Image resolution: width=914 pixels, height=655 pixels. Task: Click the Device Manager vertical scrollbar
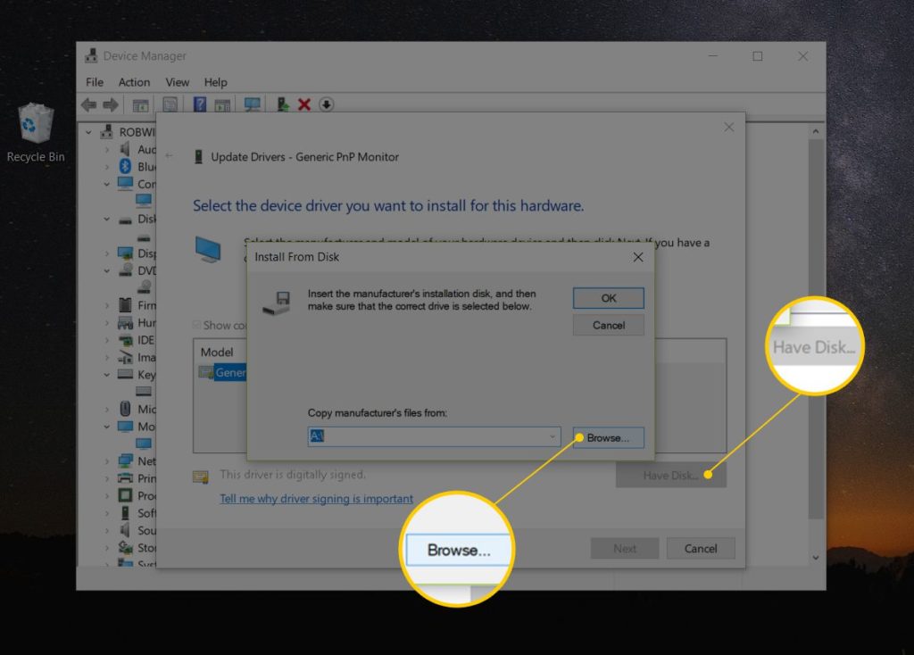pyautogui.click(x=814, y=339)
